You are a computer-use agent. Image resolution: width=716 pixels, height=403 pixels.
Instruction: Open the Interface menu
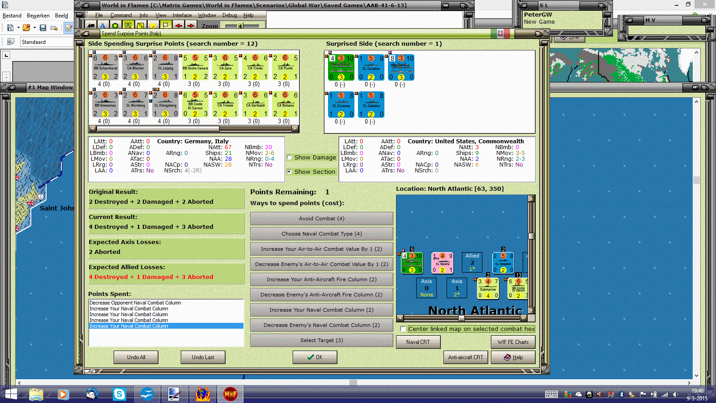(182, 15)
